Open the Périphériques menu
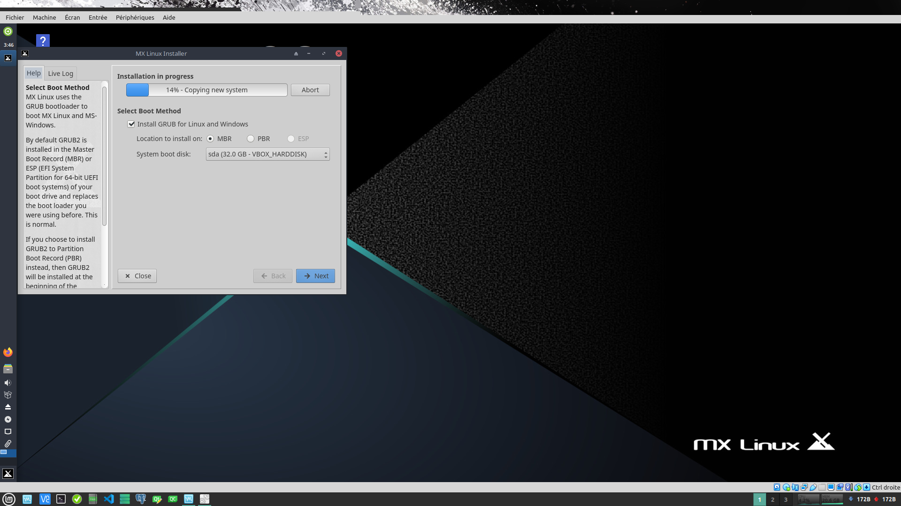This screenshot has height=506, width=901. 135,17
